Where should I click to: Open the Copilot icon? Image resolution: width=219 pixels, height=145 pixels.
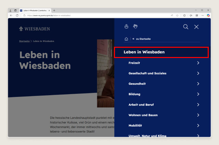(x=208, y=15)
